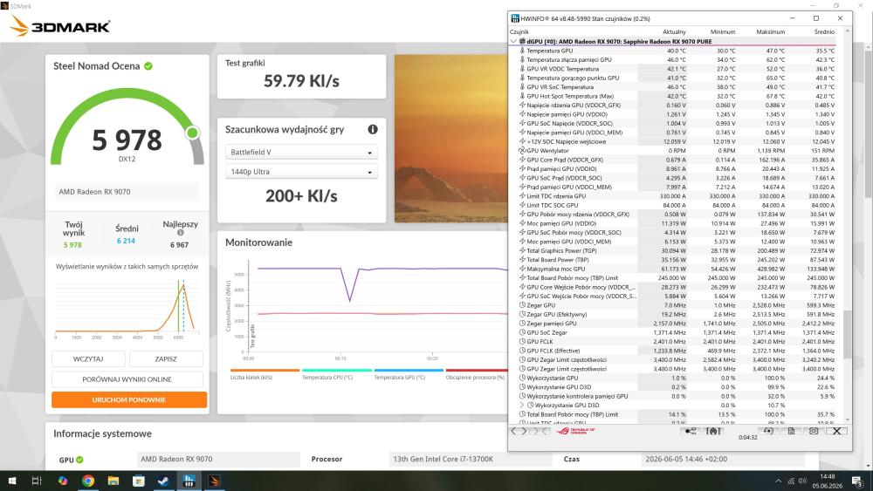The width and height of the screenshot is (873, 491).
Task: Click the ZAPISZ button
Action: [x=166, y=358]
